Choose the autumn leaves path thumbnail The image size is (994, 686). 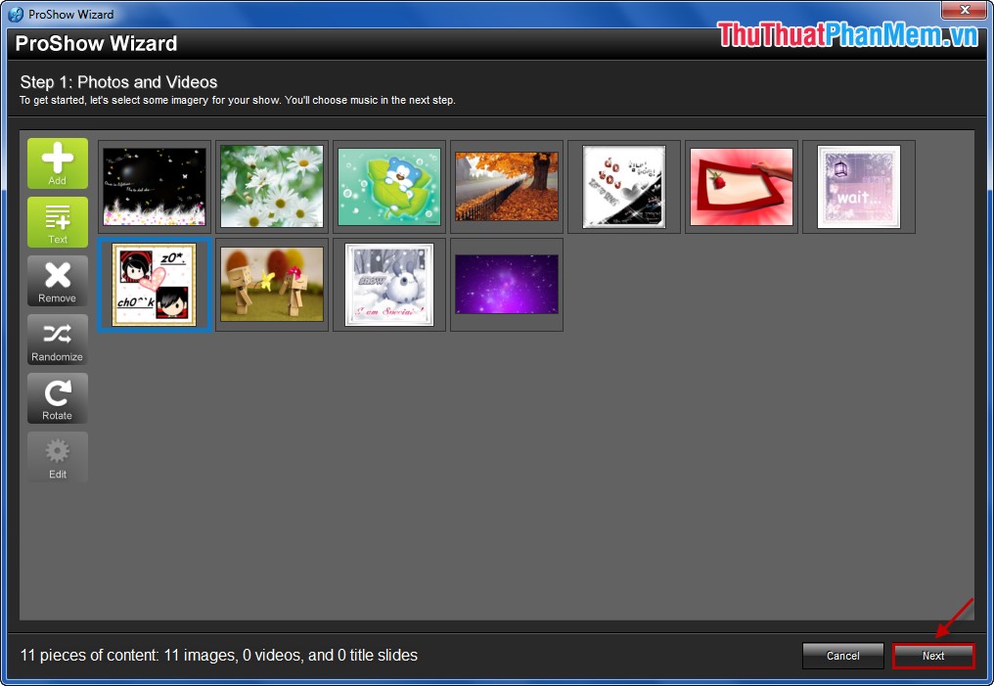pos(506,186)
